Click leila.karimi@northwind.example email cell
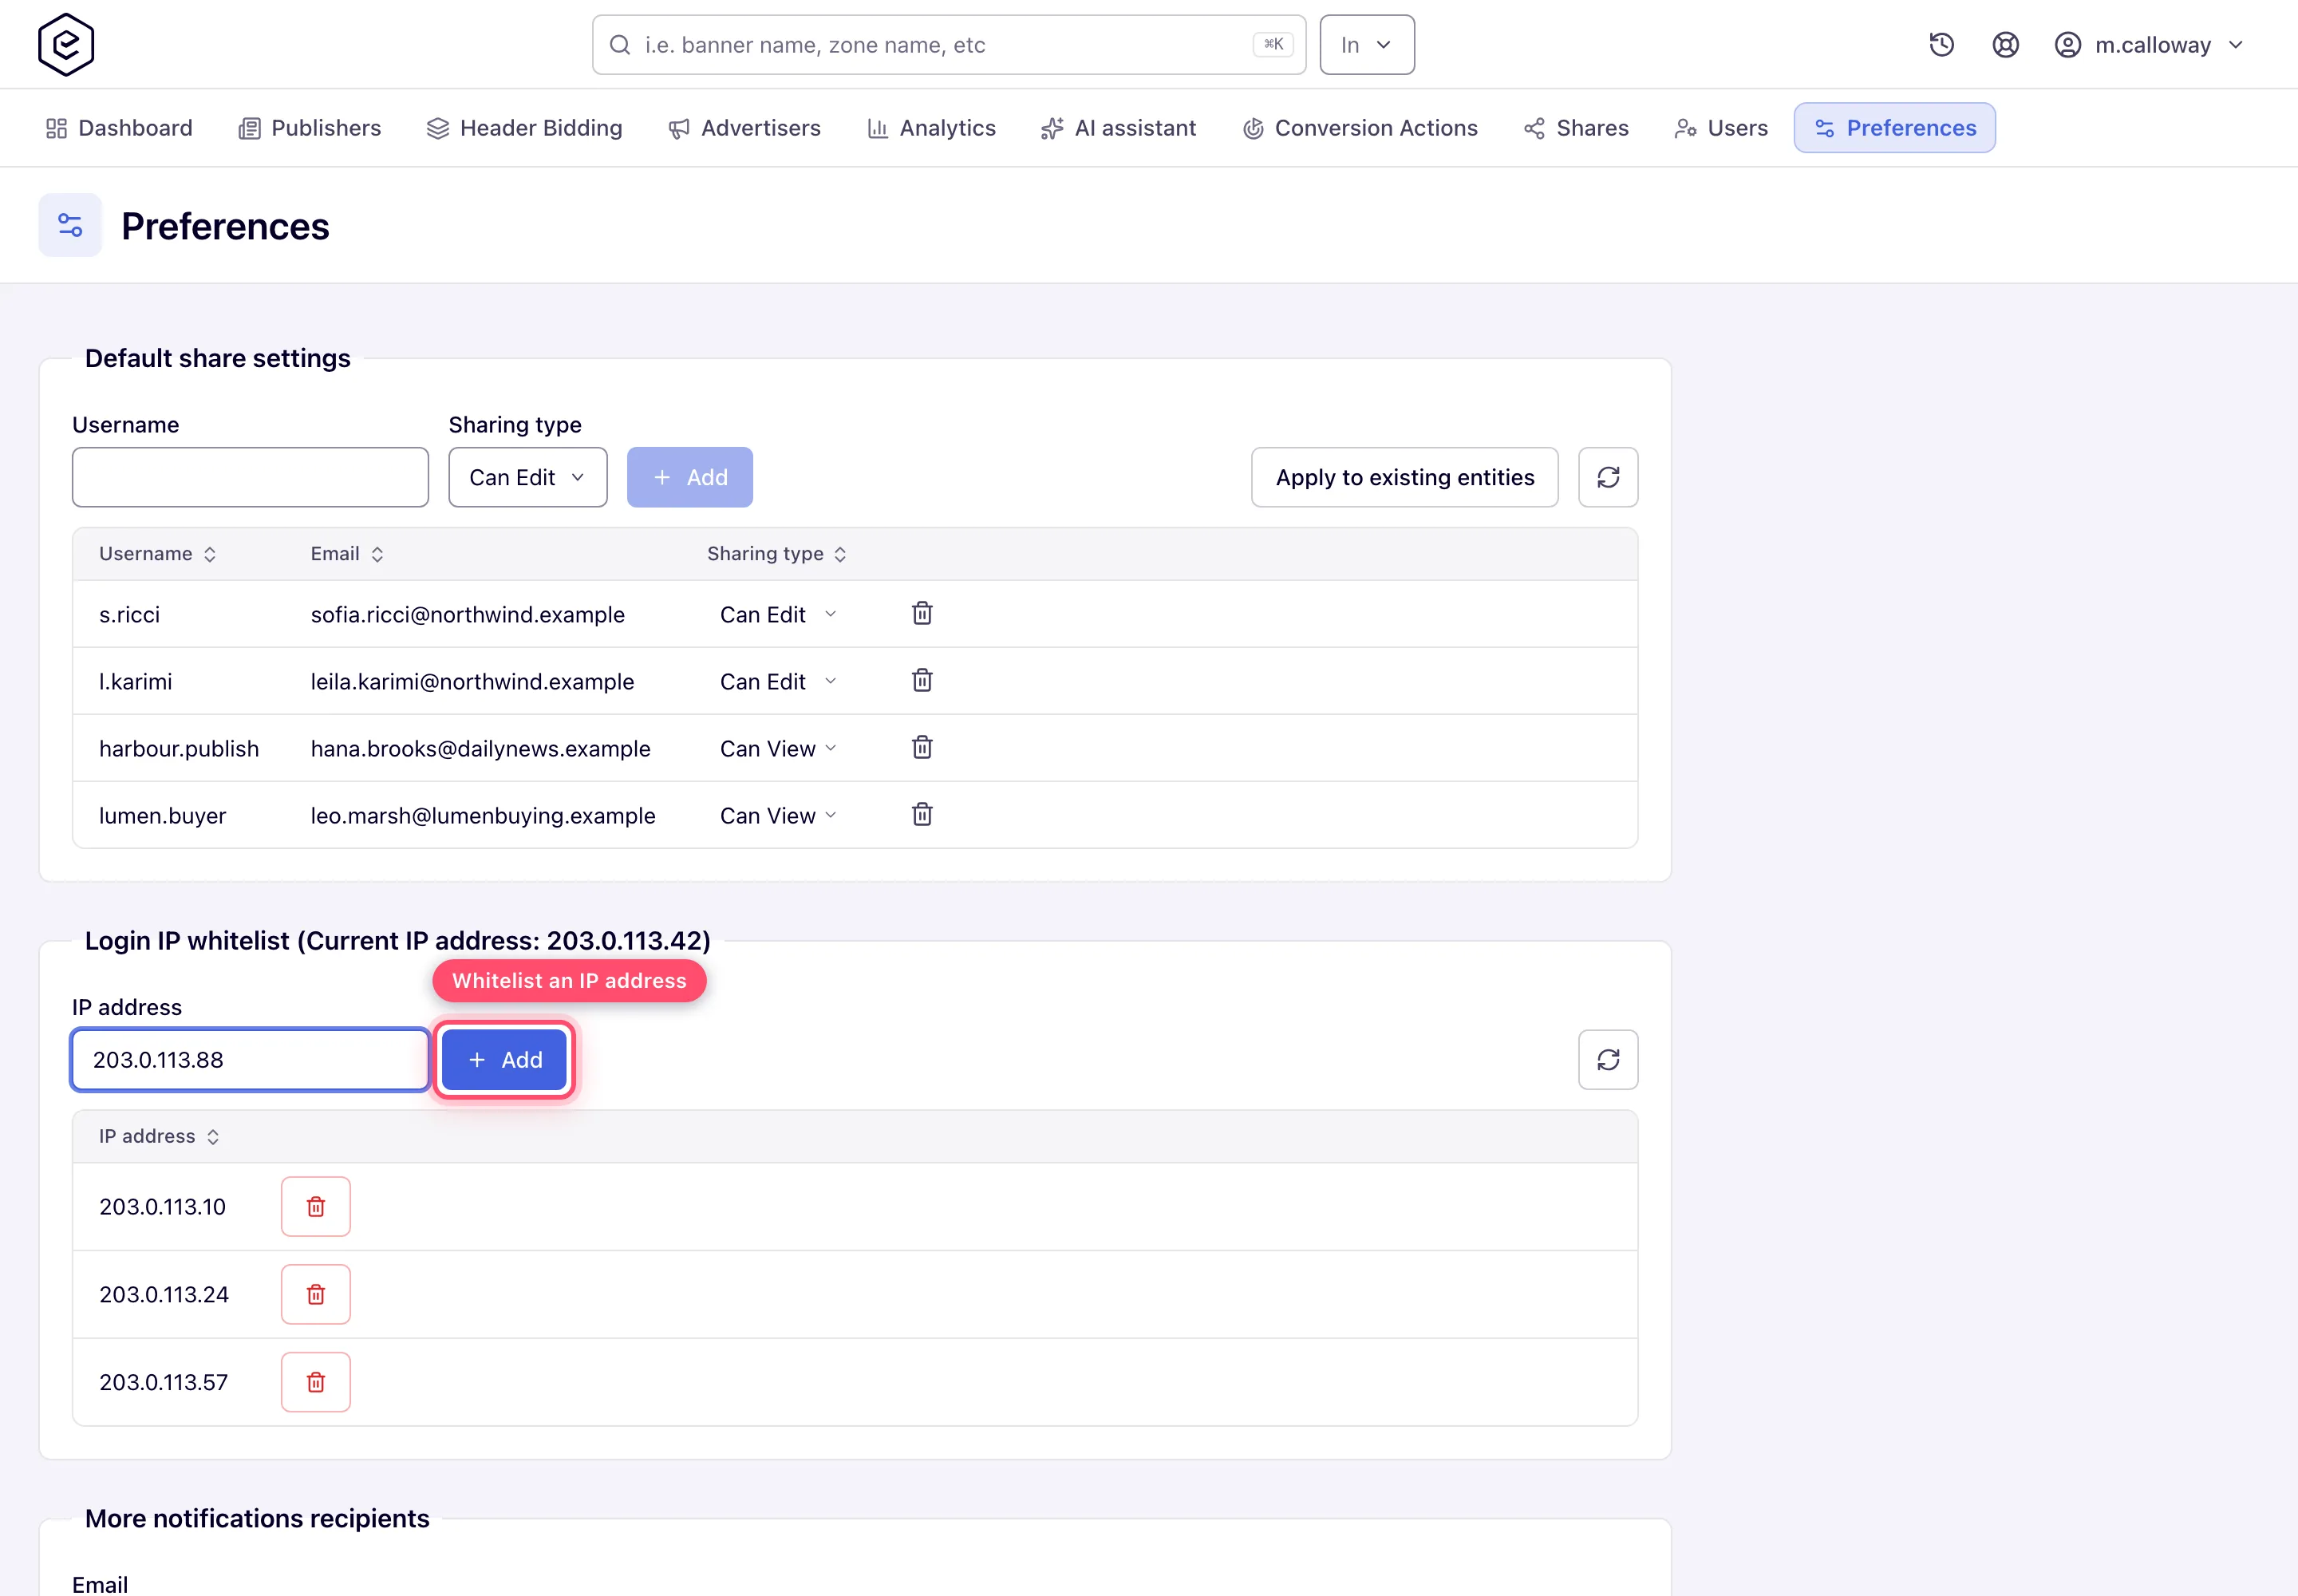This screenshot has width=2298, height=1596. point(472,681)
